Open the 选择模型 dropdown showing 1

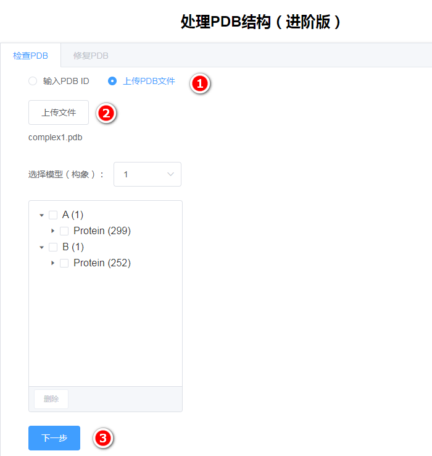pos(147,174)
